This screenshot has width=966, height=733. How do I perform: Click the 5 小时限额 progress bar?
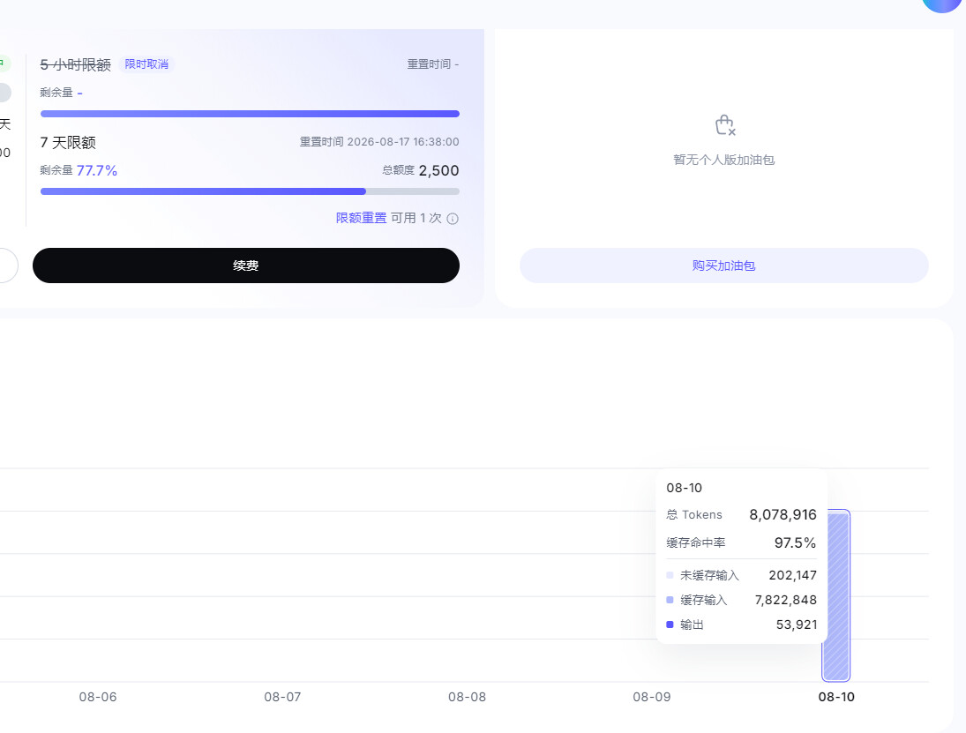(x=250, y=113)
